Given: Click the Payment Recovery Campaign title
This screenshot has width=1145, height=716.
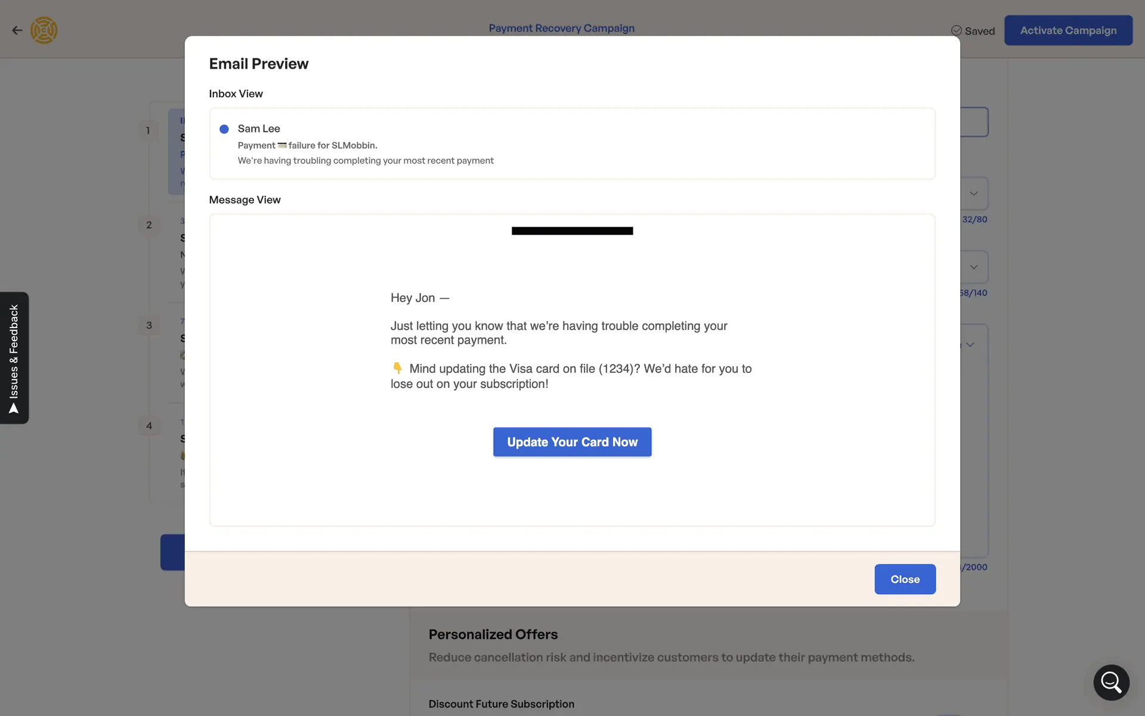Looking at the screenshot, I should click(561, 28).
